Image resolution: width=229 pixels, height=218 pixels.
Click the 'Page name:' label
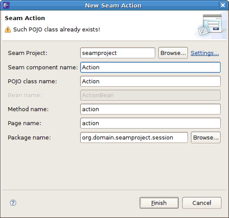(x=25, y=123)
